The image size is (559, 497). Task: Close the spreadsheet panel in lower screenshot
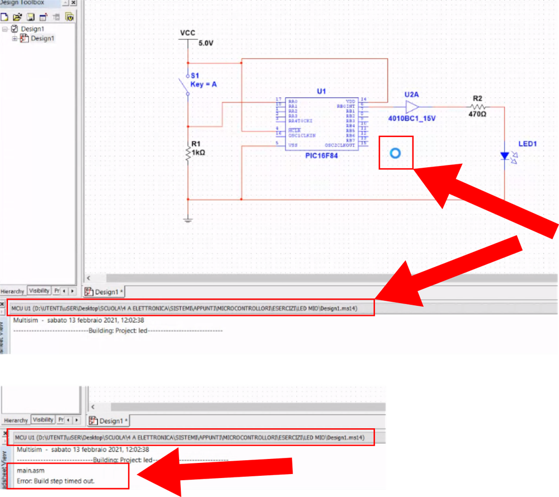pyautogui.click(x=5, y=434)
